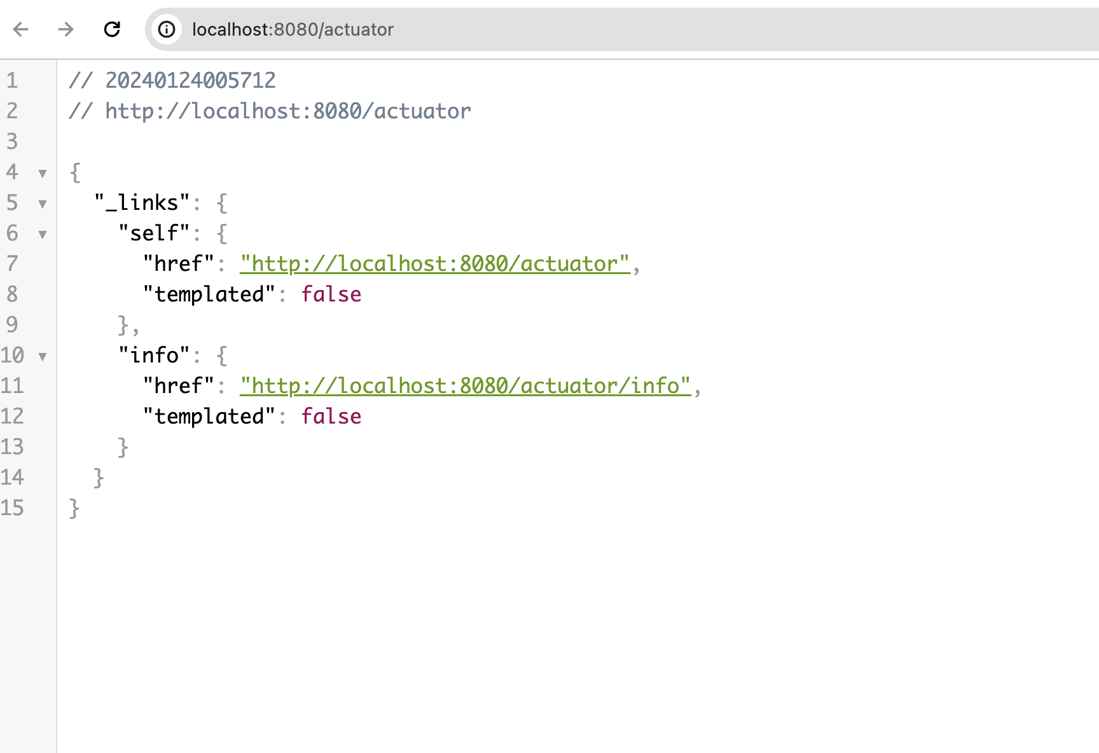The width and height of the screenshot is (1099, 753).
Task: Open the self href actuator link
Action: tap(434, 264)
